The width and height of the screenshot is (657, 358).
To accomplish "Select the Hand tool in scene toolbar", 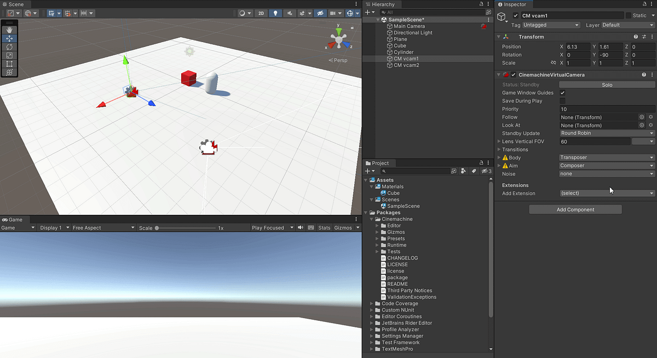I will pyautogui.click(x=9, y=30).
